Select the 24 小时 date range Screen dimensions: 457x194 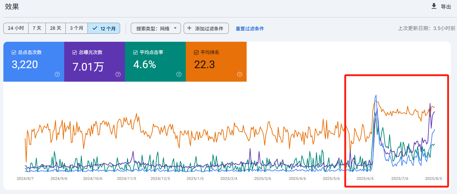(16, 28)
